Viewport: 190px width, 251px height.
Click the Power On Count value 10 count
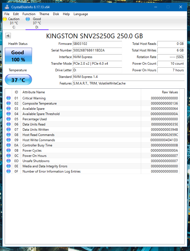click(171, 64)
